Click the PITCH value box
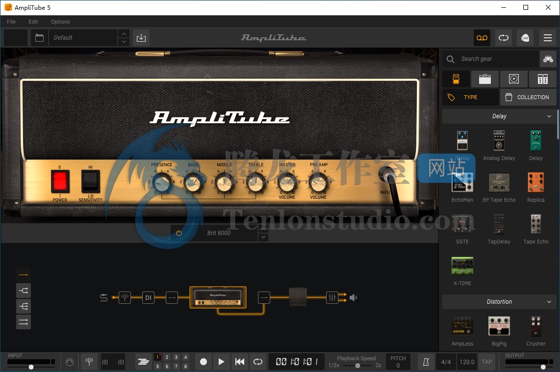The height and width of the screenshot is (372, 560). pyautogui.click(x=398, y=362)
